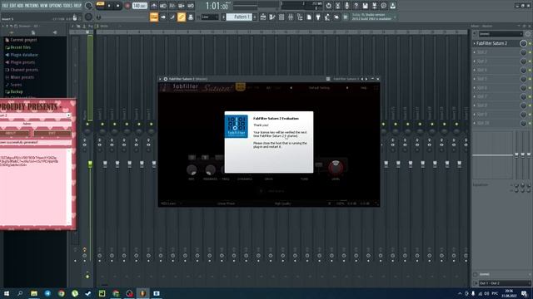Screen dimensions: 533x299
Task: Click the plus button right of Pattern 1
Action: pyautogui.click(x=255, y=17)
